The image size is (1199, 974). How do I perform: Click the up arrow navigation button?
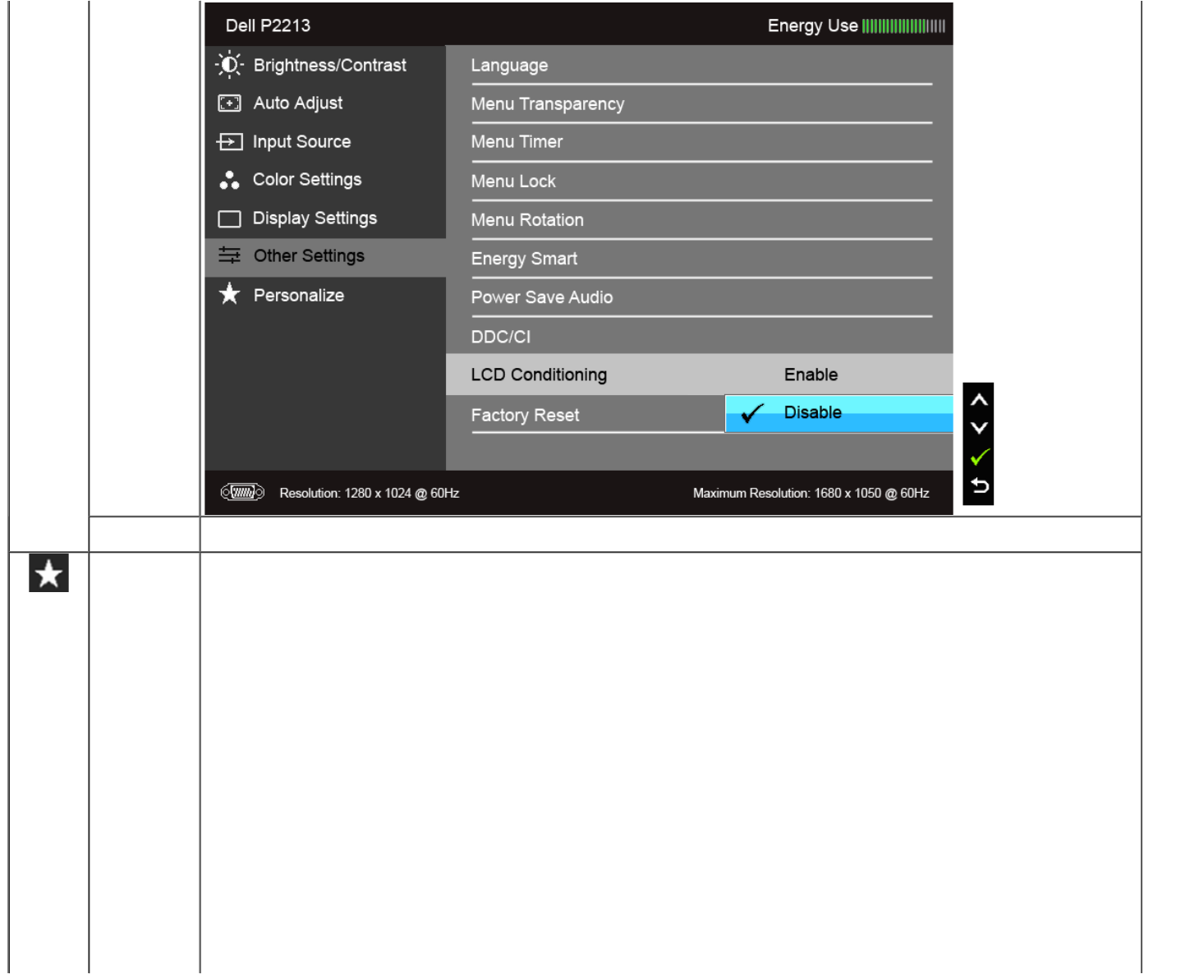(x=978, y=401)
